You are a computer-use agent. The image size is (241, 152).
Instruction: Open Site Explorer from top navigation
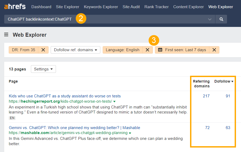pyautogui.click(x=67, y=7)
